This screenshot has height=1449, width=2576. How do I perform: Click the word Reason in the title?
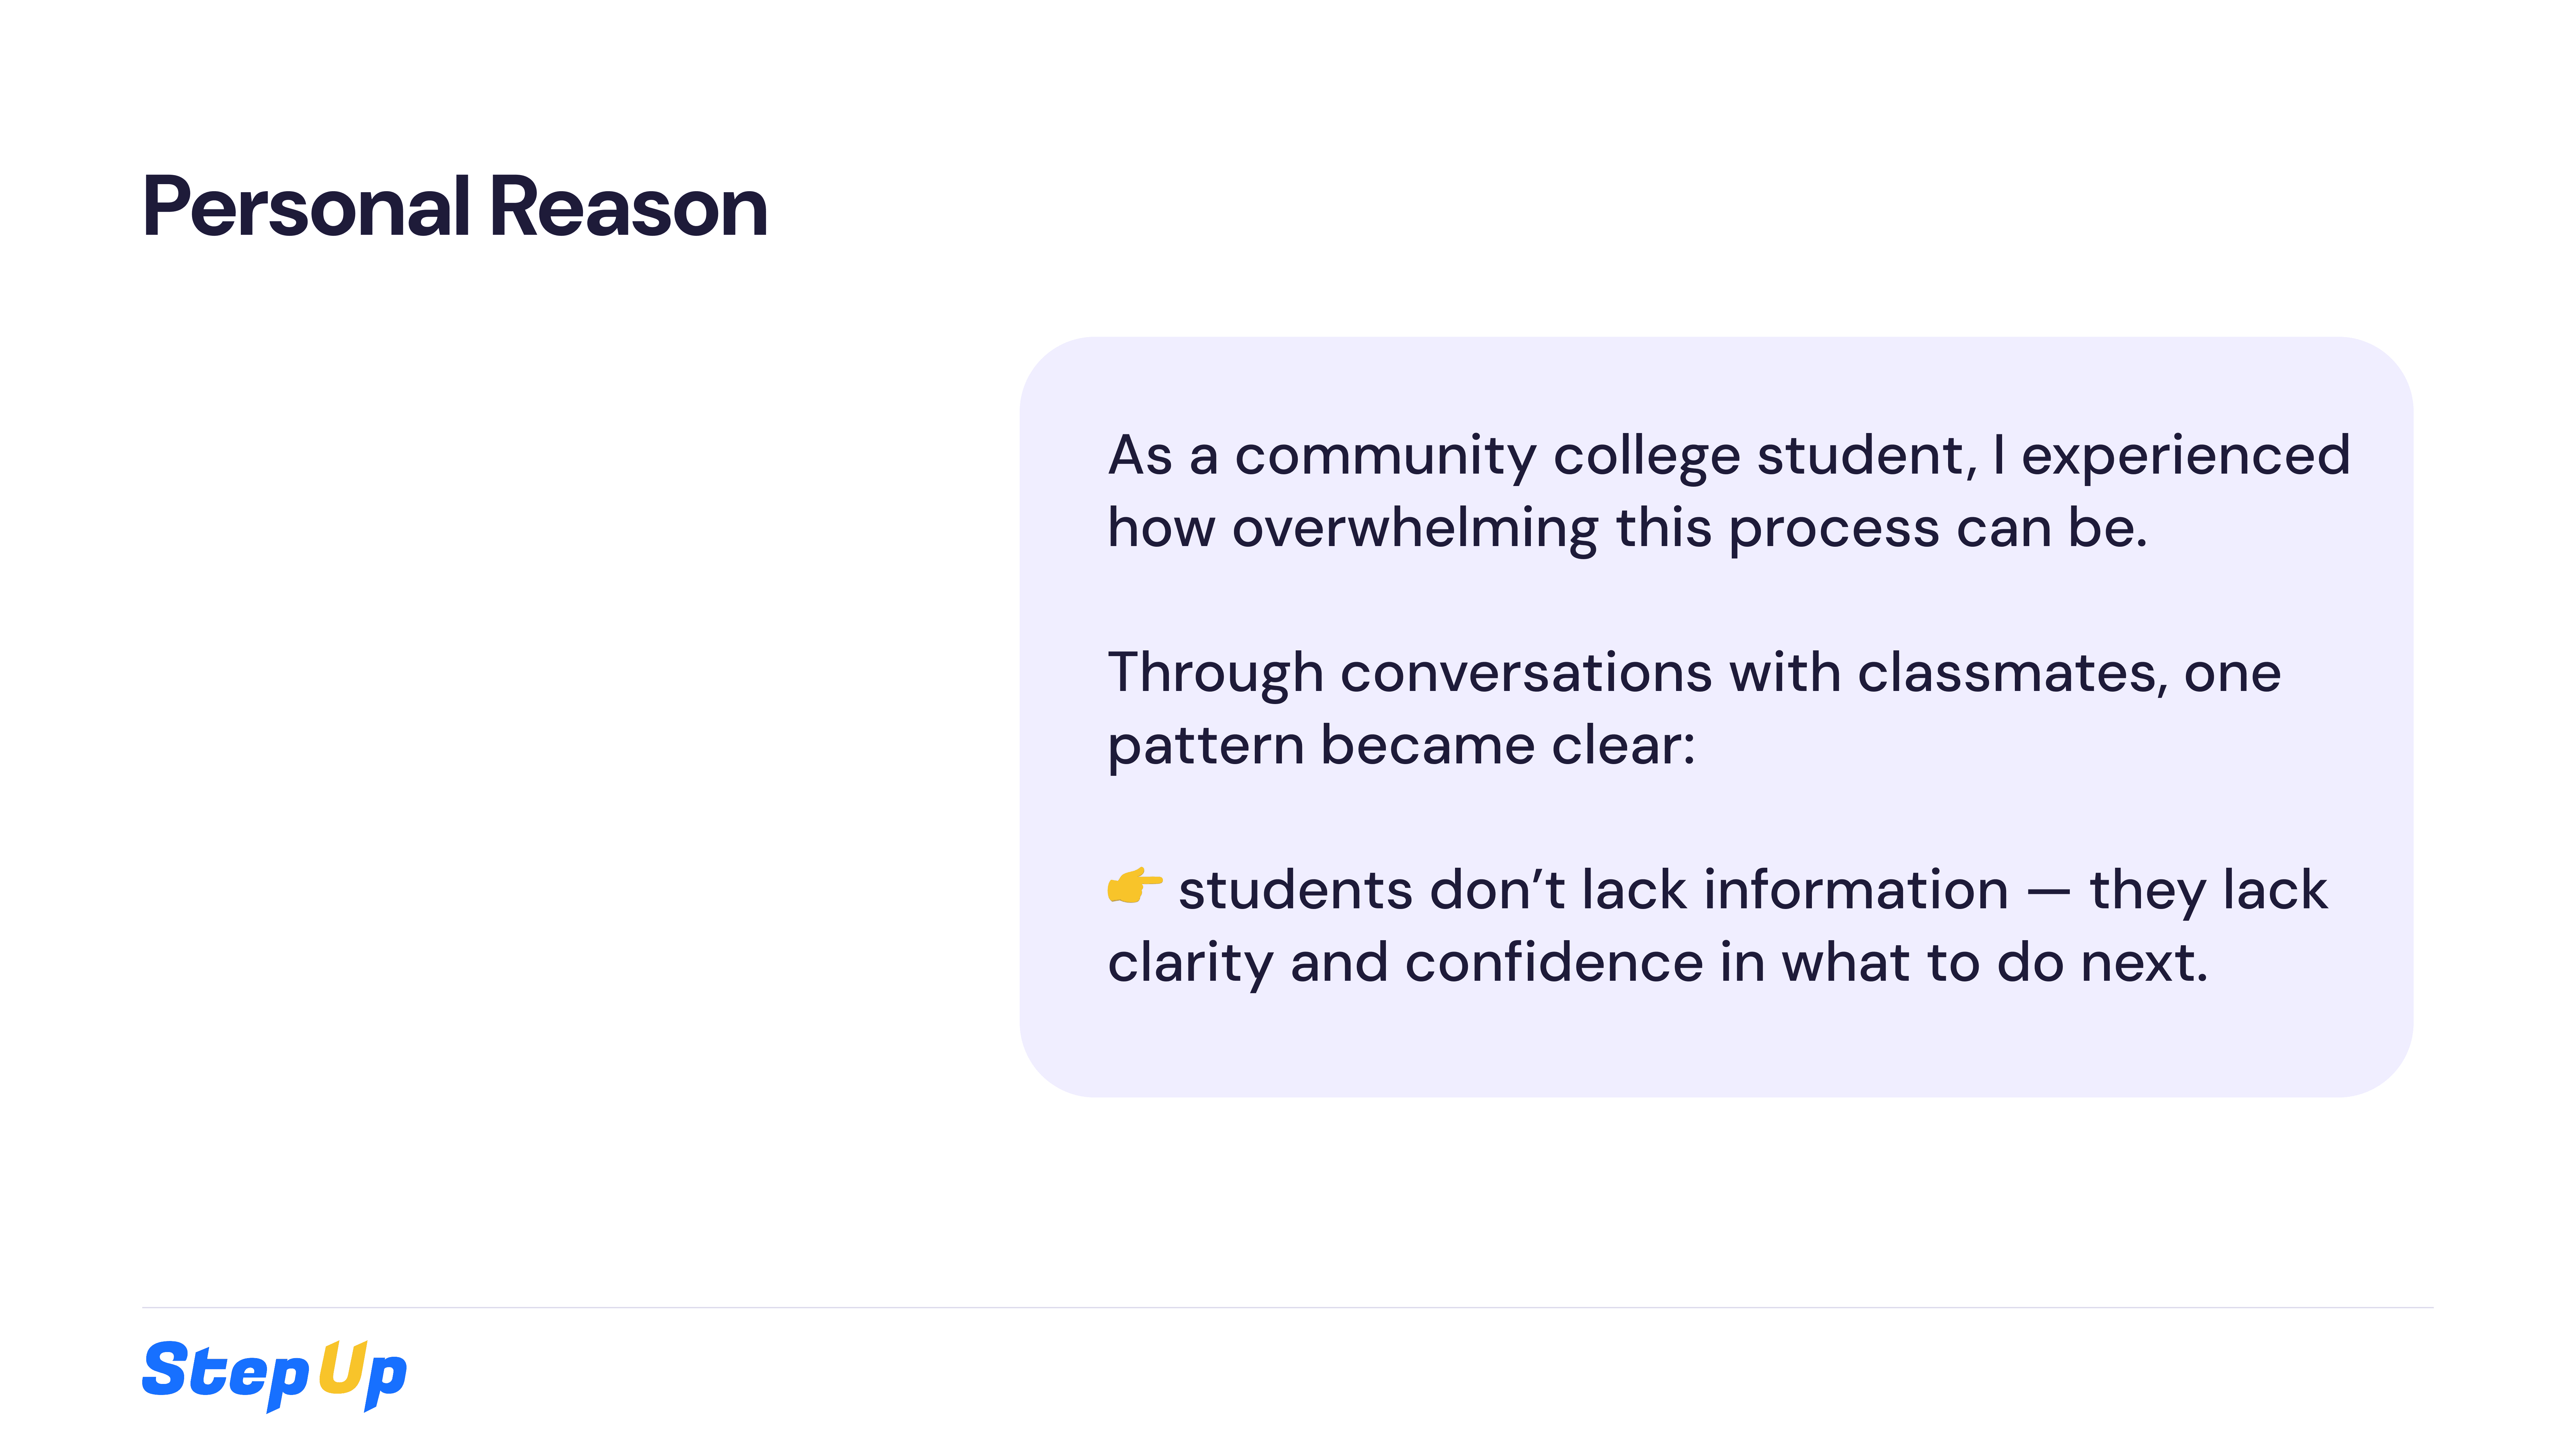(628, 207)
